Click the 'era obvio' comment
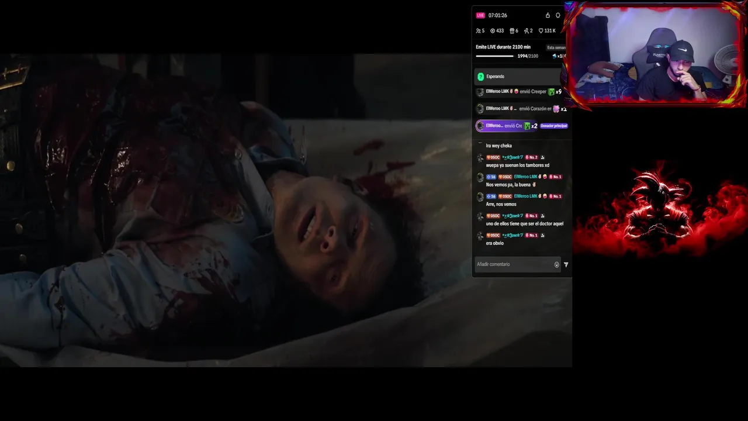The image size is (748, 421). click(494, 243)
